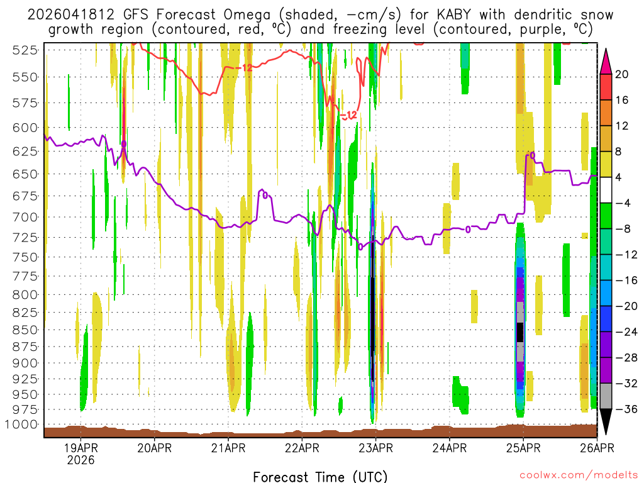
Task: Click the 26APR time axis label
Action: click(597, 448)
